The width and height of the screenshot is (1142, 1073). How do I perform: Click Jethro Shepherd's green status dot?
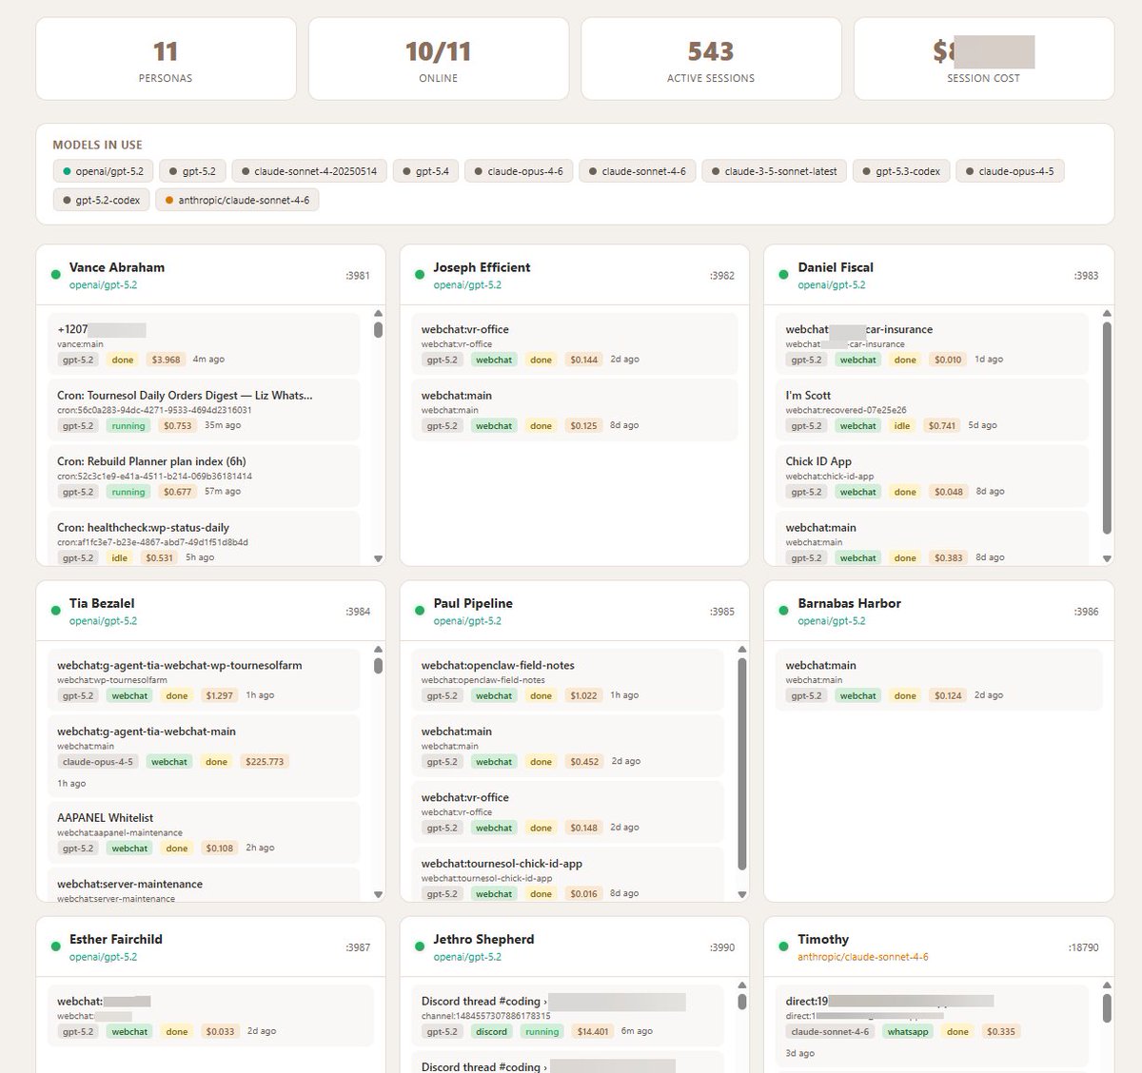click(420, 946)
